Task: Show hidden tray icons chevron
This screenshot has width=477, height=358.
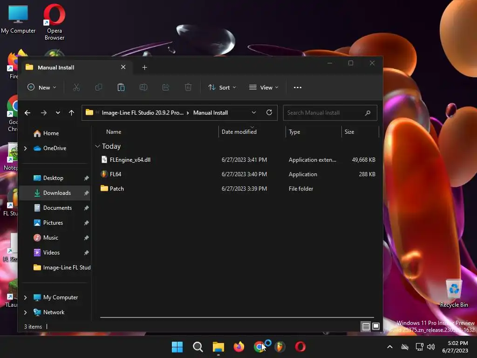Action: click(x=390, y=347)
